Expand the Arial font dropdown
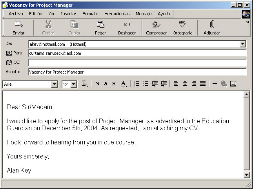Screen dimensions: 253x189 (55, 84)
